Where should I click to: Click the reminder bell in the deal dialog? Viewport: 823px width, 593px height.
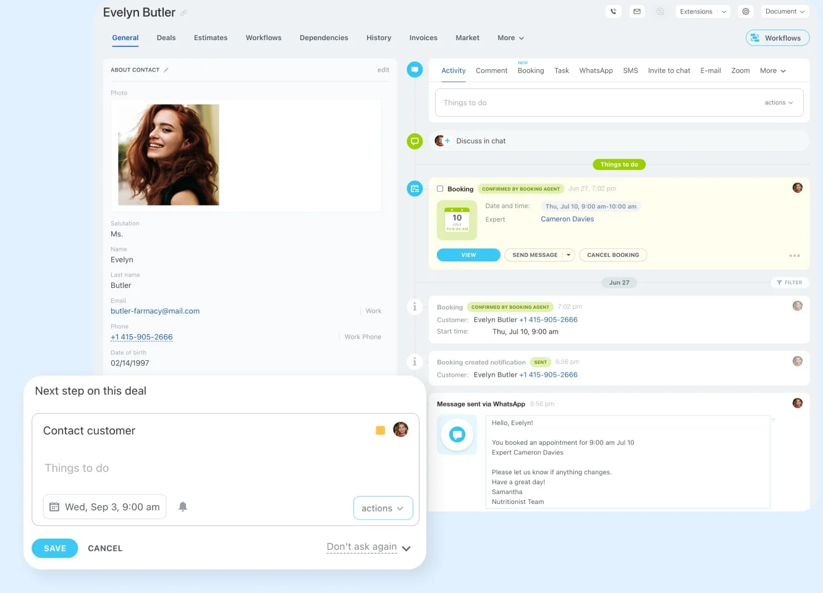[x=183, y=507]
